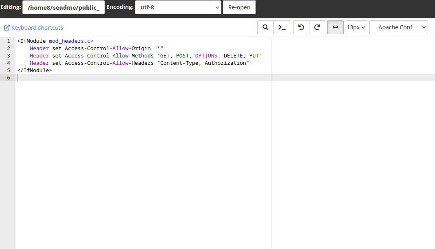Click the word OPTIONS on line 3
Screen dimensions: 435x249
pyautogui.click(x=206, y=56)
